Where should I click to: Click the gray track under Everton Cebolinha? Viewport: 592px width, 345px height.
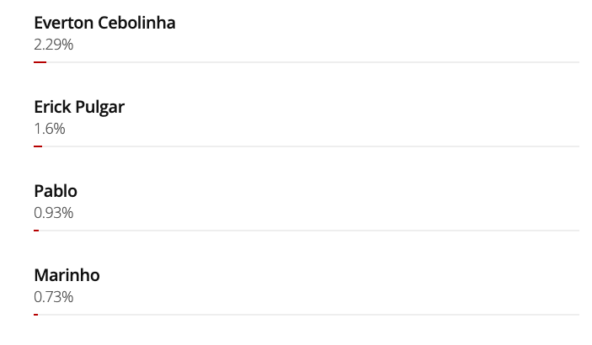tap(312, 62)
